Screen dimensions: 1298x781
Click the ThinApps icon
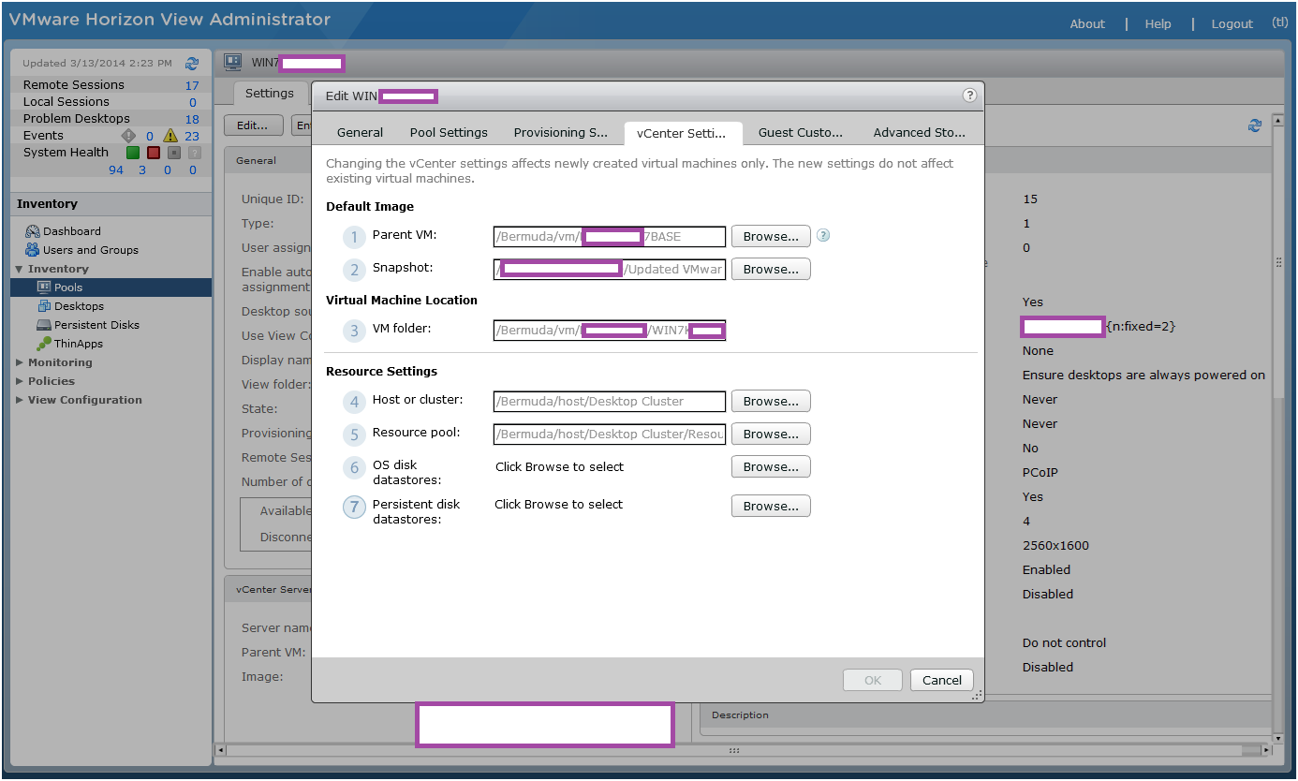[44, 344]
